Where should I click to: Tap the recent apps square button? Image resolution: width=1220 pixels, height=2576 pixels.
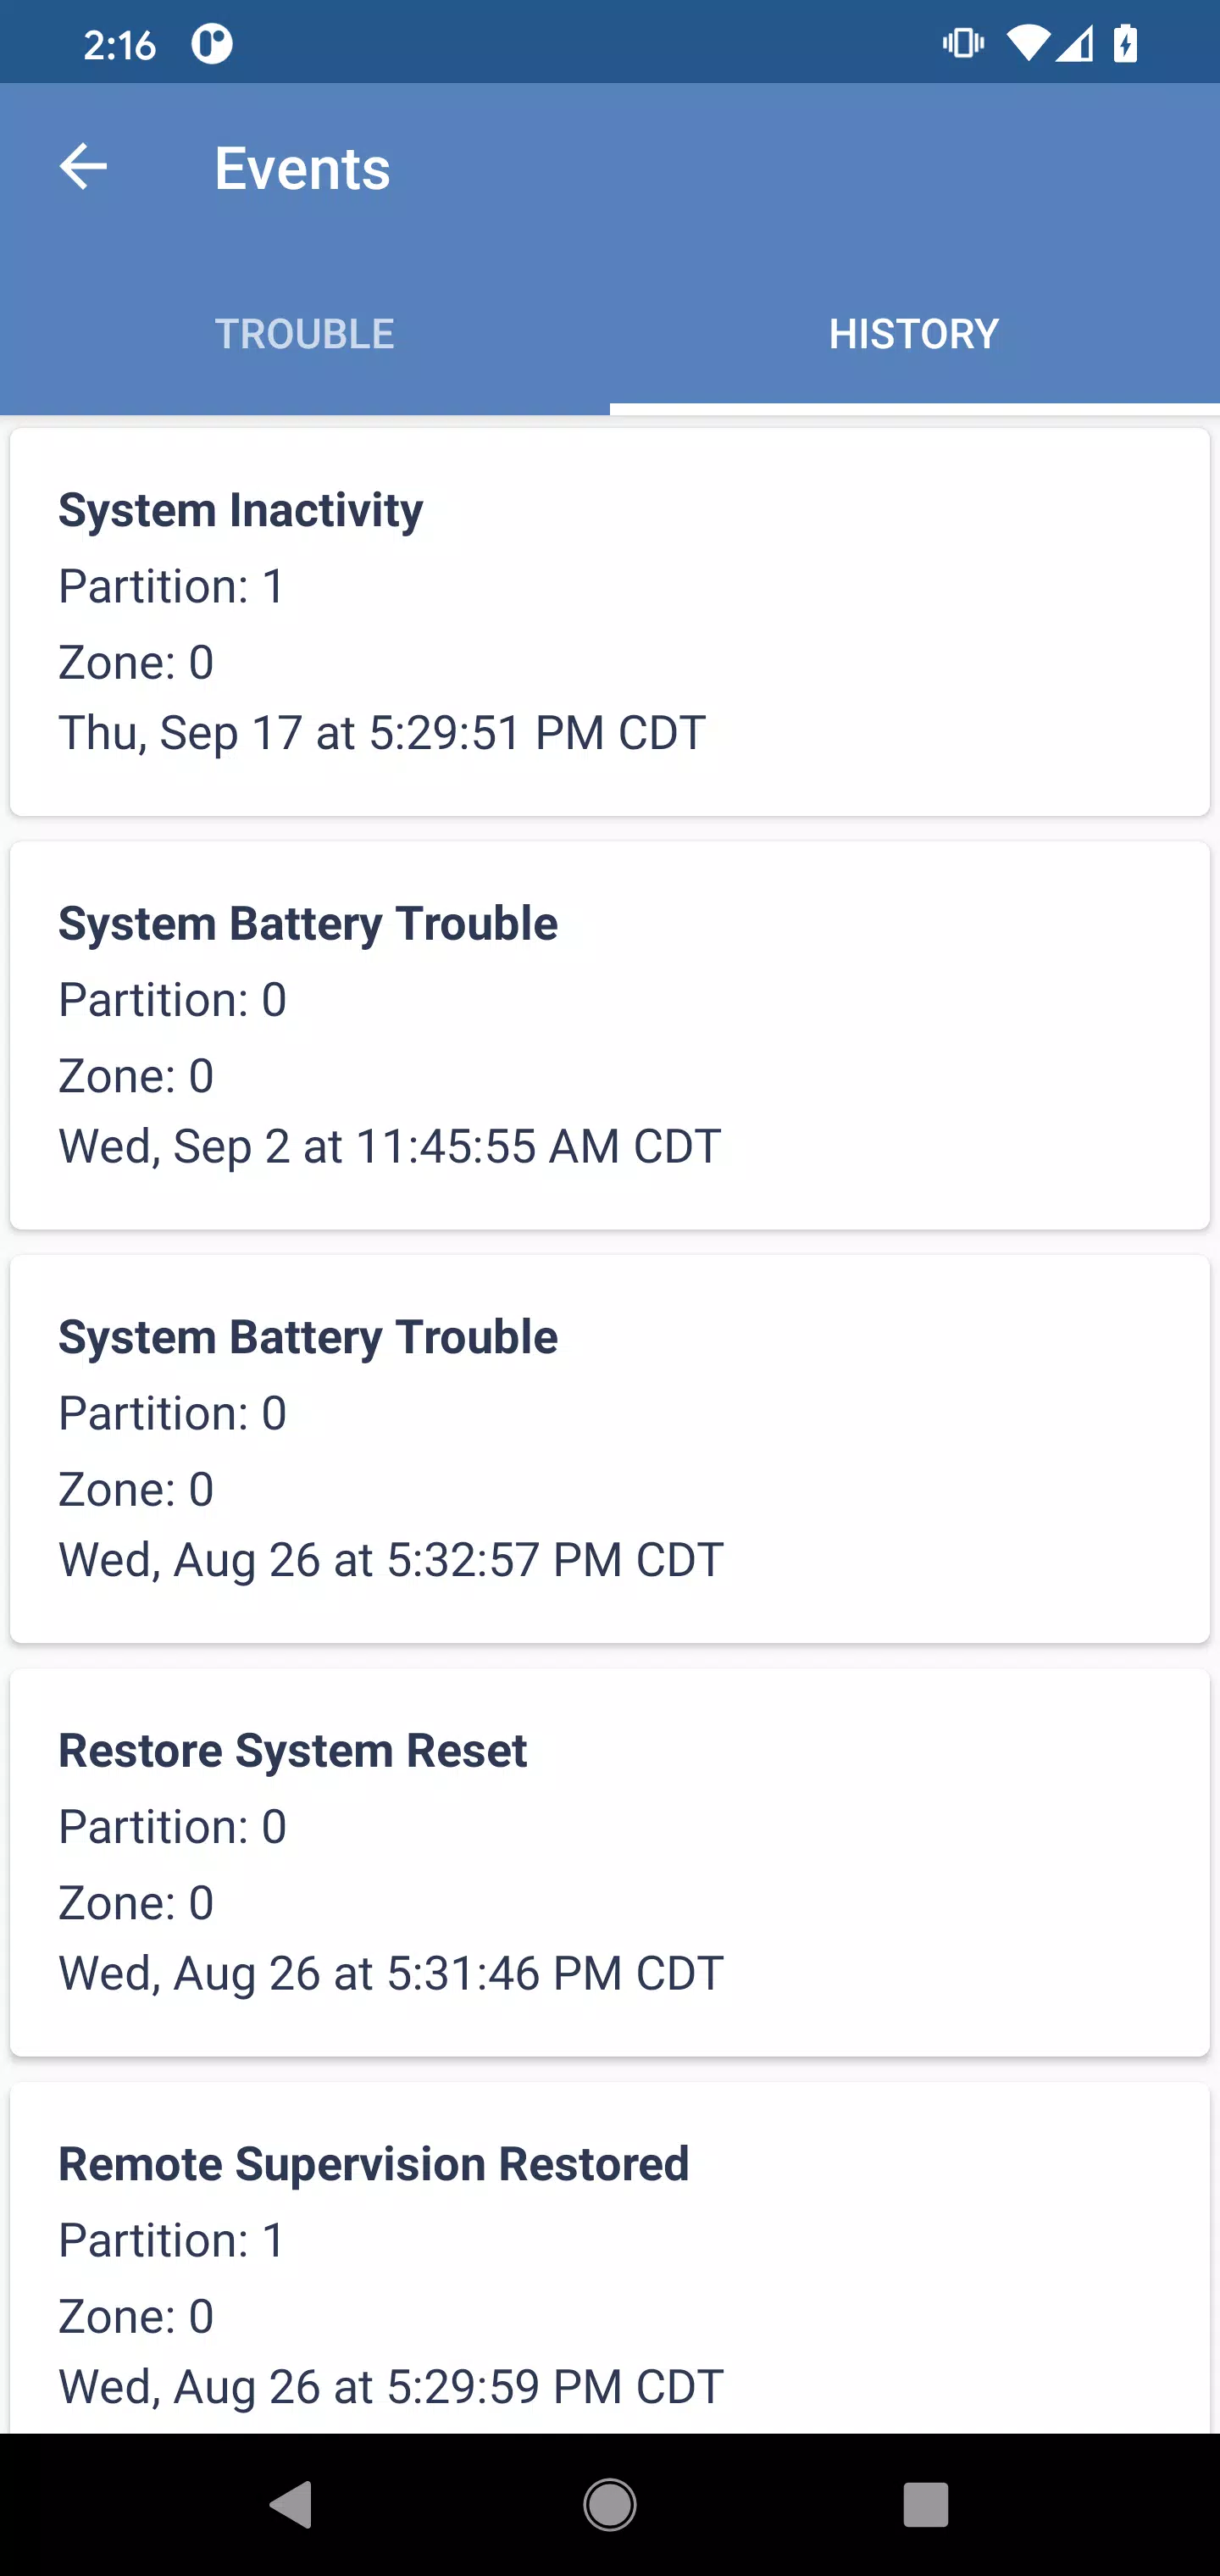926,2505
